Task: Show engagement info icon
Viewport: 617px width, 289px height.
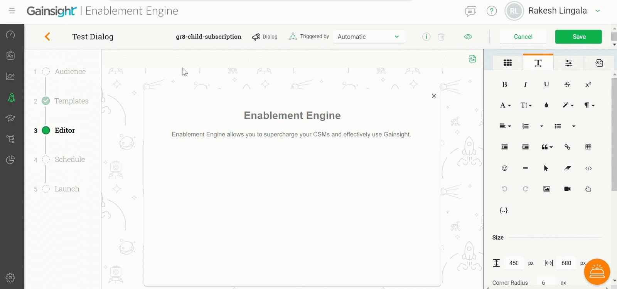Action: (426, 37)
